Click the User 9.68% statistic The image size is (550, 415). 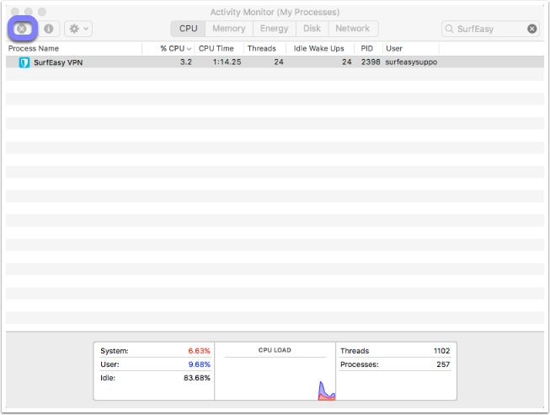(x=155, y=364)
